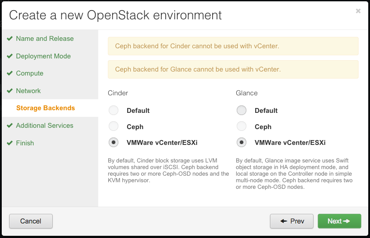Go to Name and Release step
This screenshot has width=370, height=238.
click(x=45, y=39)
